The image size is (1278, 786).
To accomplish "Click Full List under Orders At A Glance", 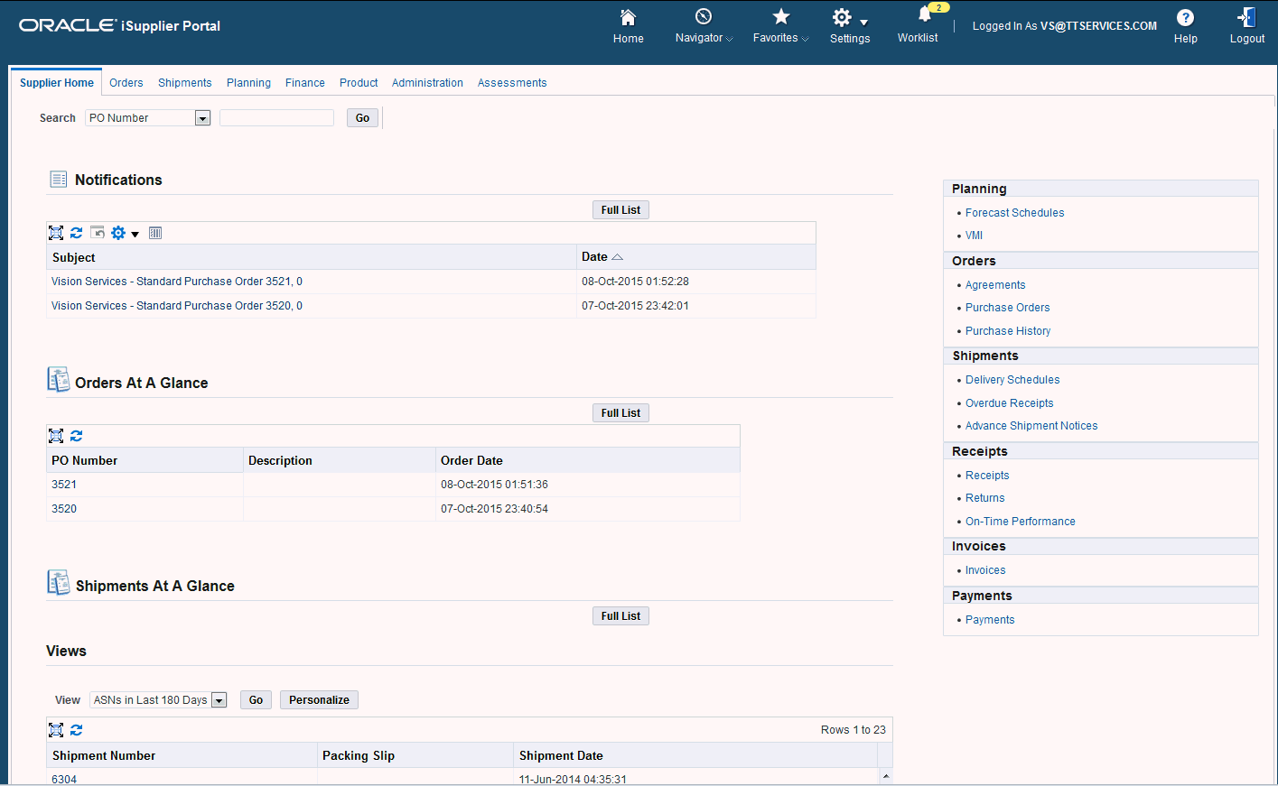I will click(620, 413).
